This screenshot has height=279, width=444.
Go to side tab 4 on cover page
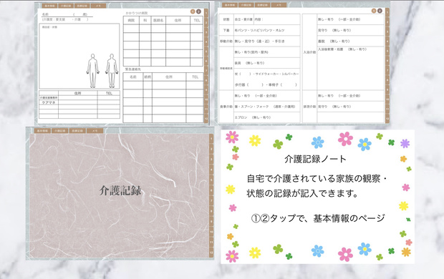click(211, 170)
